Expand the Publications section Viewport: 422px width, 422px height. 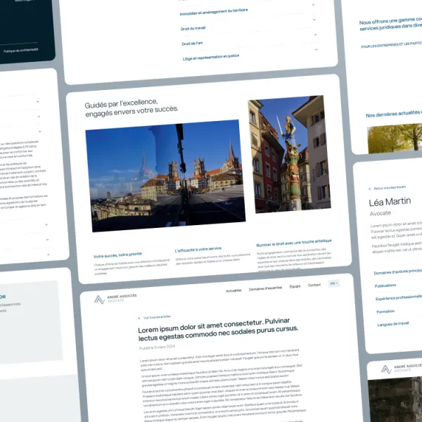(385, 286)
